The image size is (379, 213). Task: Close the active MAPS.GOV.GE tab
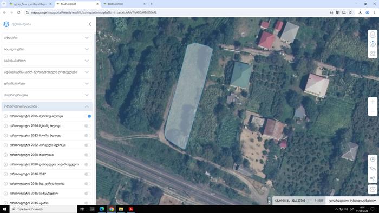coord(97,4)
